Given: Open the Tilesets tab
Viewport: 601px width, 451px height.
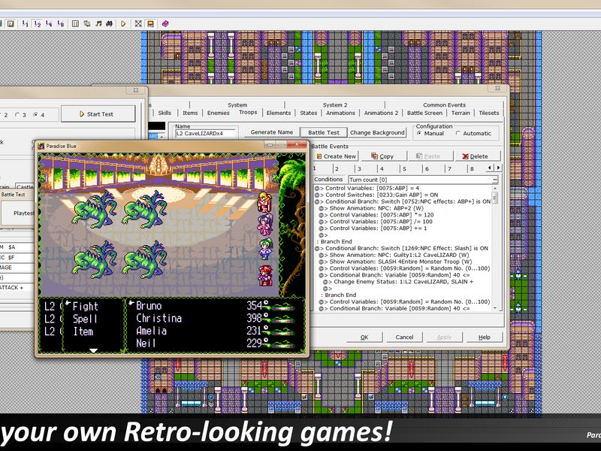Looking at the screenshot, I should (489, 113).
